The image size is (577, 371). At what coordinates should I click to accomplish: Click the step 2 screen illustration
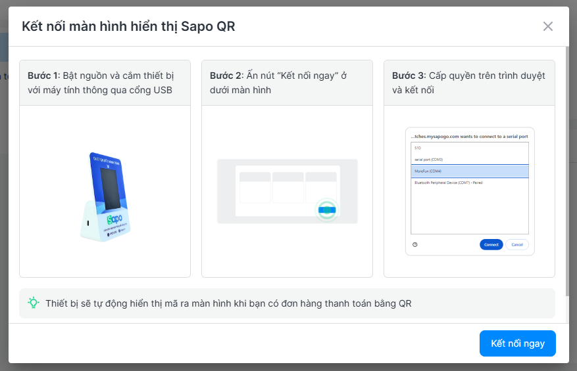tap(287, 191)
